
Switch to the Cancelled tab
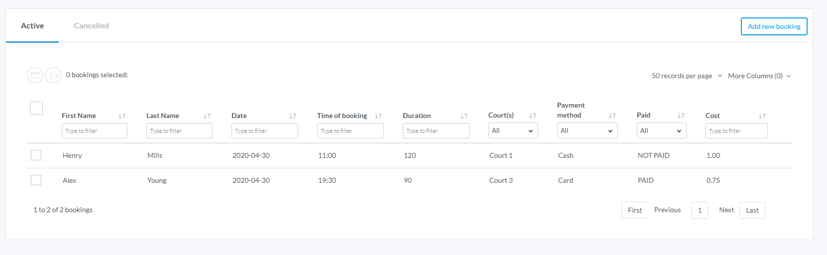click(91, 26)
